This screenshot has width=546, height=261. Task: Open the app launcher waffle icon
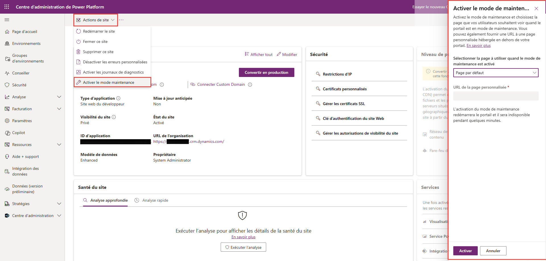[7, 7]
